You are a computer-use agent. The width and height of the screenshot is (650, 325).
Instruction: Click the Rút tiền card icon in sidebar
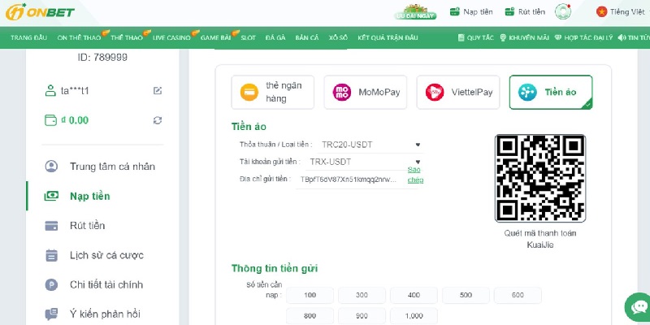pos(51,226)
